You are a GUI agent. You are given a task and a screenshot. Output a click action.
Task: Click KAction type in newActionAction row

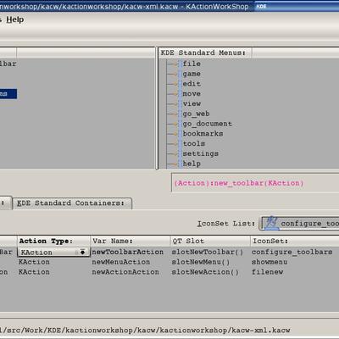point(34,272)
